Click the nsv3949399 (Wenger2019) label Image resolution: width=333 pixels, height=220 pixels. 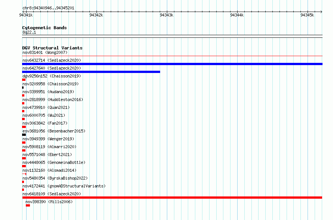(48, 139)
